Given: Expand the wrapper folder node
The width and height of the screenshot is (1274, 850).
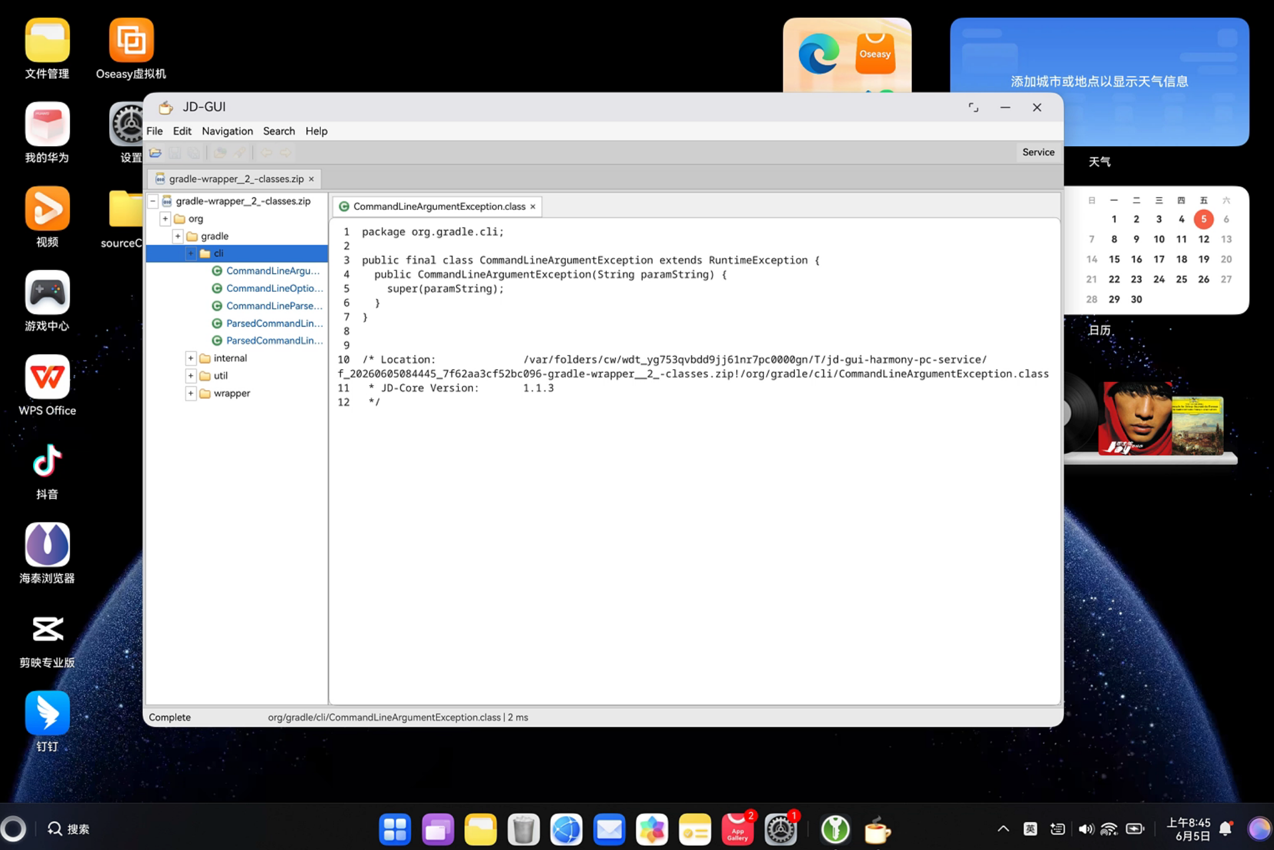Looking at the screenshot, I should pyautogui.click(x=191, y=393).
